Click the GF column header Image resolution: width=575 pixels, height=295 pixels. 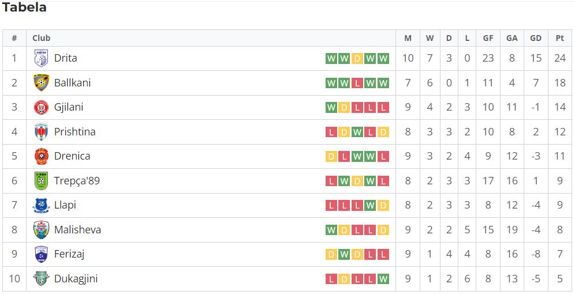(488, 38)
